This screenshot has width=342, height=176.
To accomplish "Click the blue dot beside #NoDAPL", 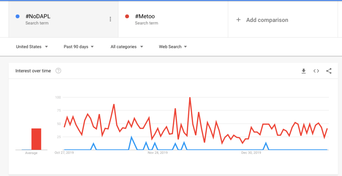I will pos(18,16).
